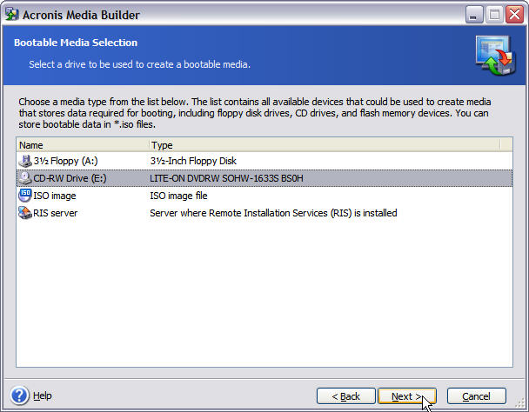Click the CD-RW Drive disc icon
The width and height of the screenshot is (529, 412).
tap(25, 178)
